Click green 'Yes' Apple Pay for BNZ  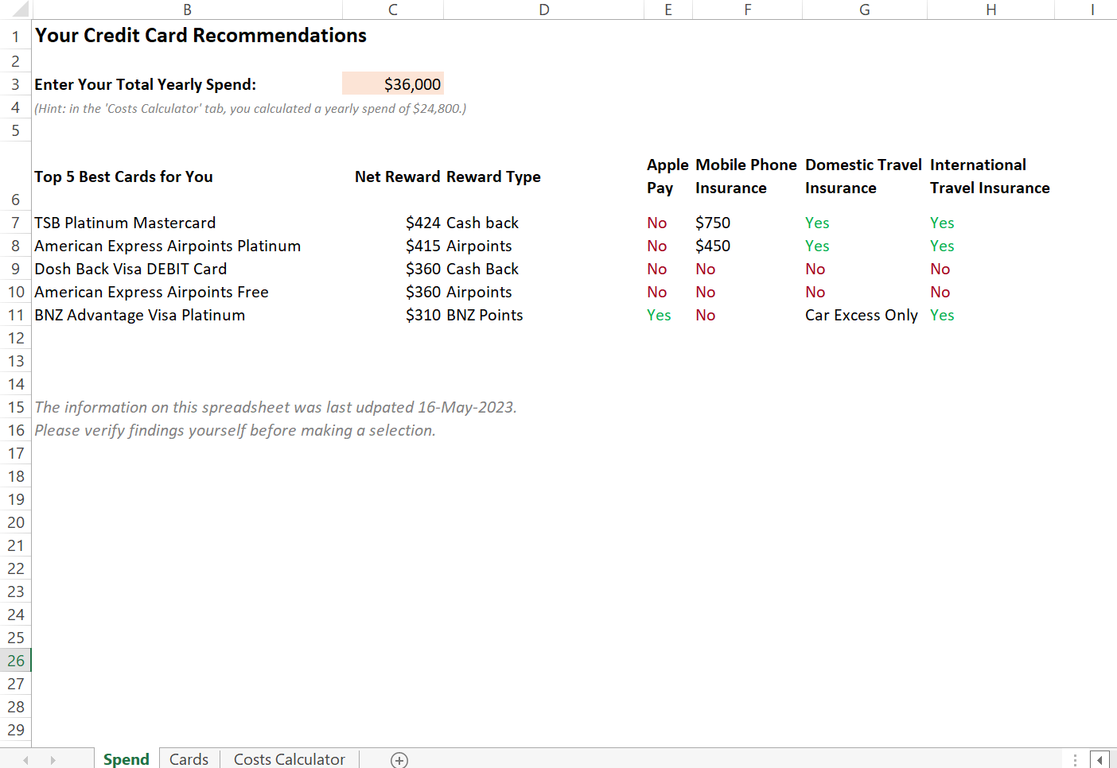(659, 315)
